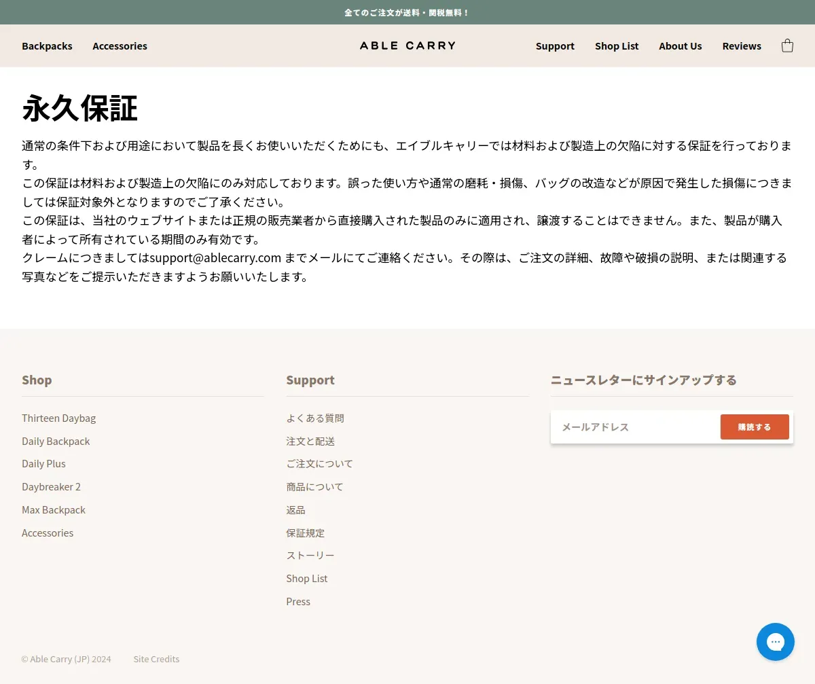Open Site Credits link
Viewport: 815px width, 684px height.
[156, 659]
